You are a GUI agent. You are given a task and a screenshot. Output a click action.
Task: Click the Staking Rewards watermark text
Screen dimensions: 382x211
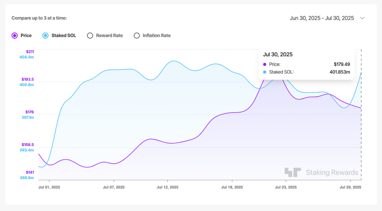tap(332, 173)
